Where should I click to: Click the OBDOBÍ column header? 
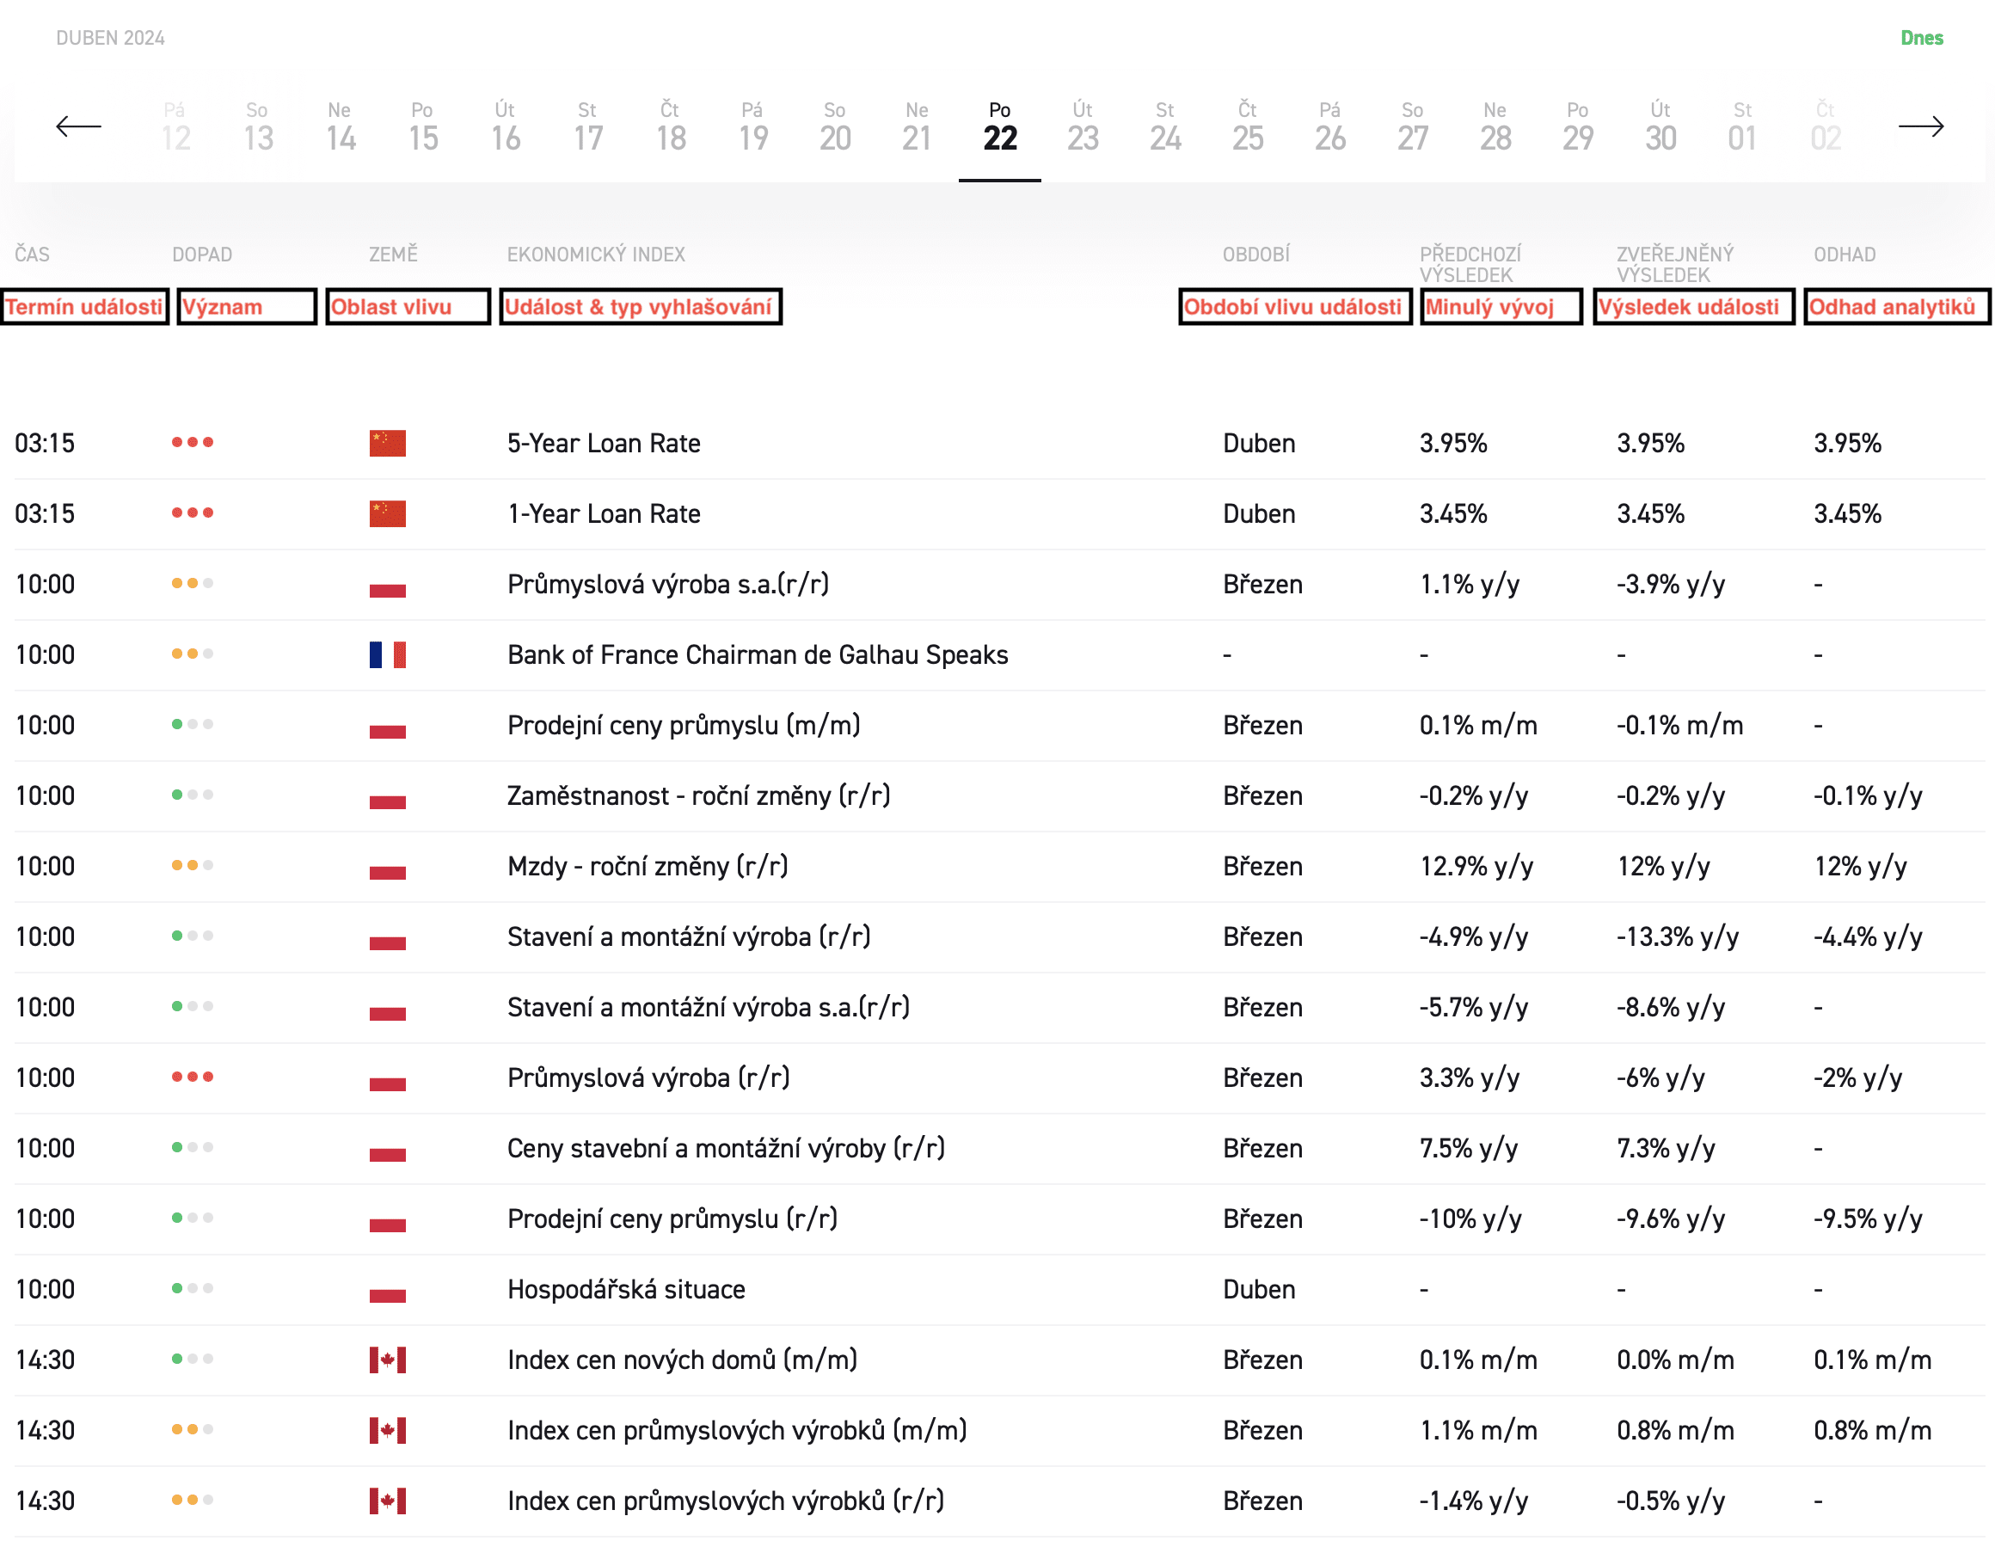point(1256,254)
